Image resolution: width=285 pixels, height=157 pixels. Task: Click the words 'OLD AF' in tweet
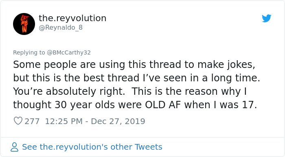pos(163,105)
